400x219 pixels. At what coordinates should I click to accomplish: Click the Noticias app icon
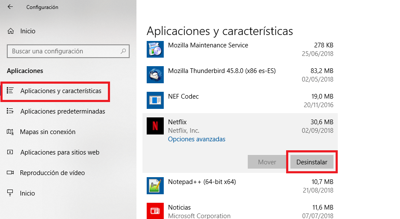click(x=155, y=211)
